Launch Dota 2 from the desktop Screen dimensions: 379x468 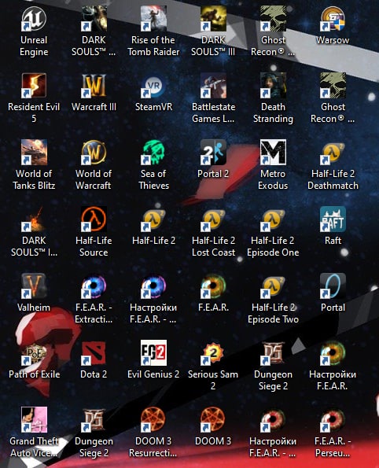94,353
